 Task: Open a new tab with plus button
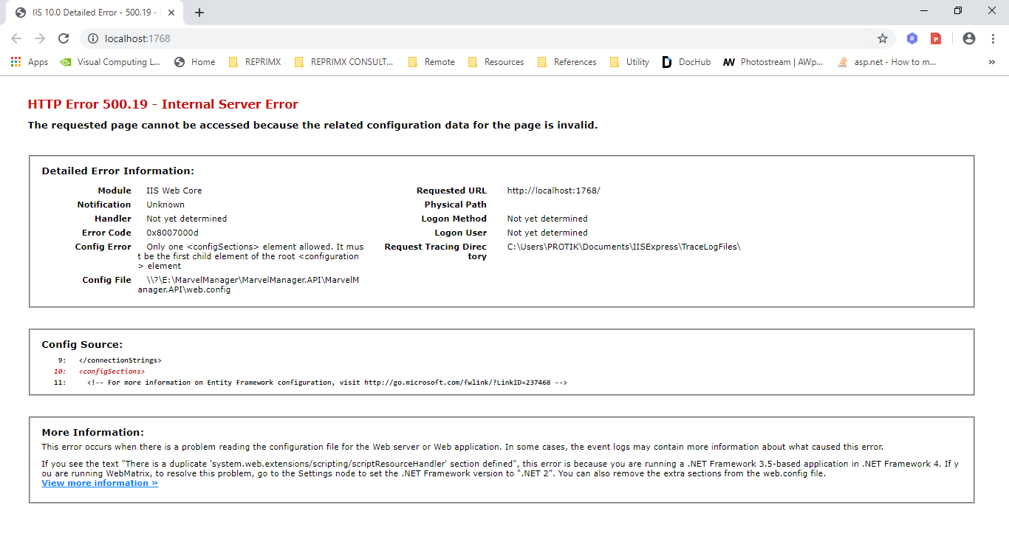coord(199,13)
